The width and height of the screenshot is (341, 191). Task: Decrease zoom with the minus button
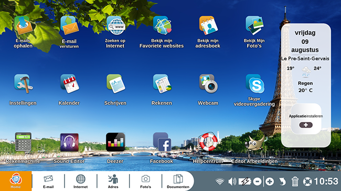tap(257, 182)
